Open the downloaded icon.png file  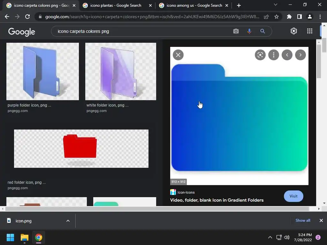pos(23,221)
